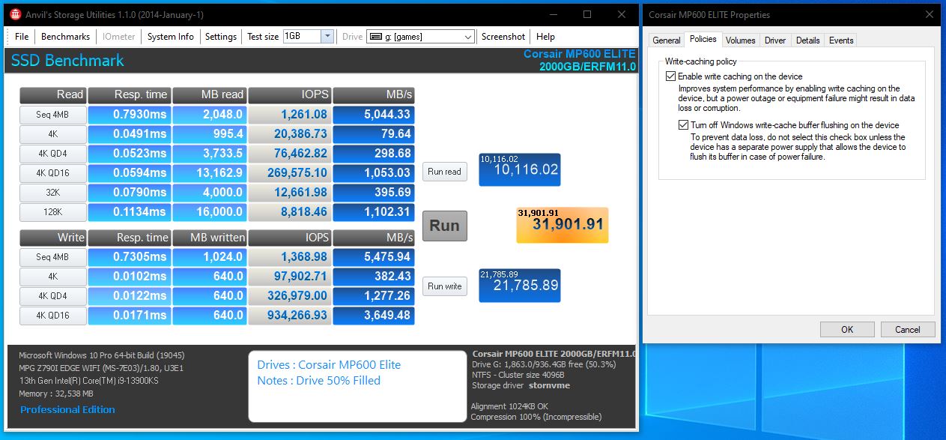Screen dimensions: 946x440
Task: Click the drive icon in the Drive selector
Action: tap(374, 37)
